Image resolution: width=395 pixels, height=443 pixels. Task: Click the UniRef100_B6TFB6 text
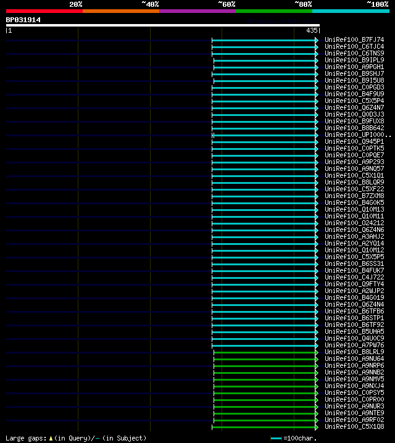point(354,311)
